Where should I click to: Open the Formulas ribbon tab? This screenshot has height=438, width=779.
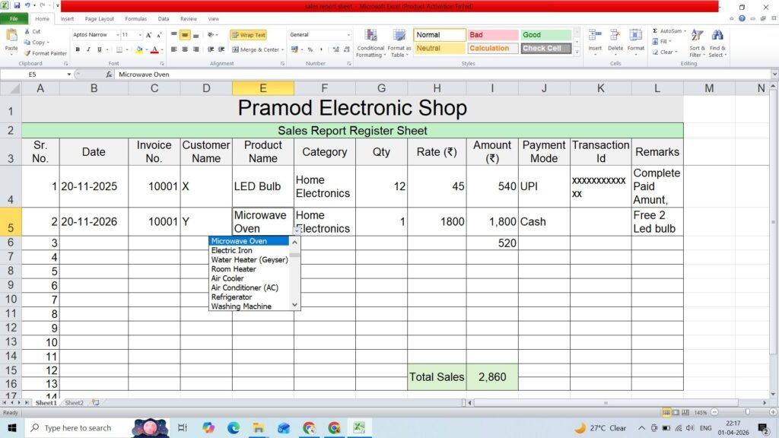point(135,19)
